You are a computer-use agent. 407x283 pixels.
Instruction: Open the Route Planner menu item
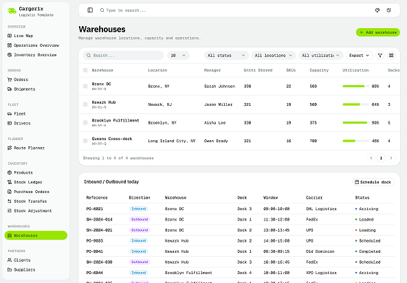36,148
